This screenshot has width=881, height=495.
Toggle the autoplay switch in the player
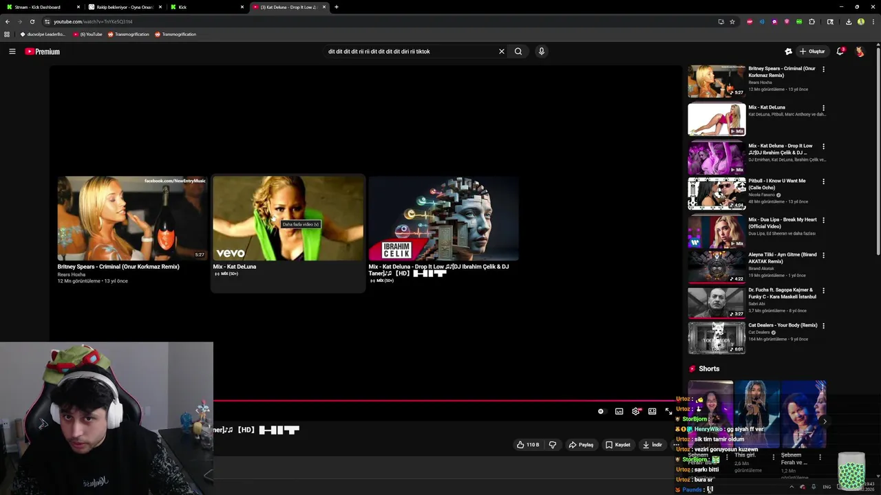coord(601,411)
